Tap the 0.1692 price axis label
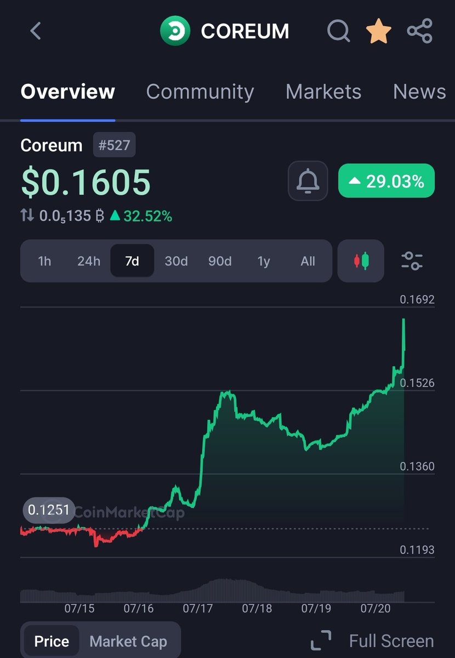Image resolution: width=455 pixels, height=658 pixels. tap(417, 299)
